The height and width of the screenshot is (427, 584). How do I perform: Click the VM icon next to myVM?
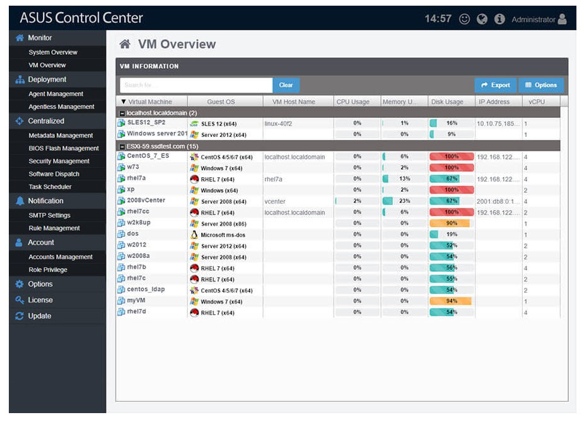point(121,301)
